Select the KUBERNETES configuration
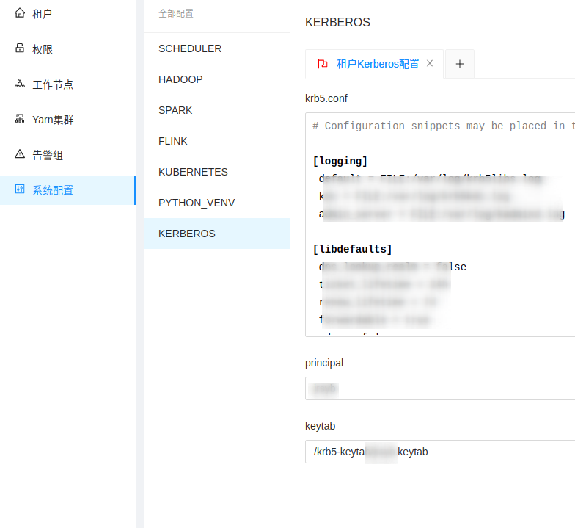The image size is (575, 528). (x=217, y=172)
